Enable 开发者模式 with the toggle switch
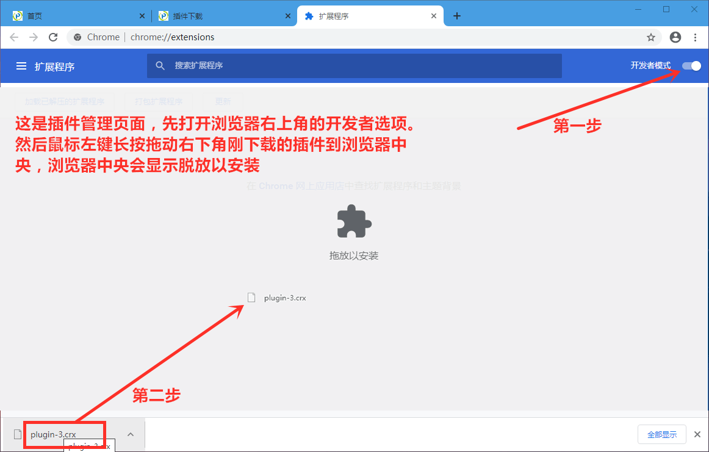This screenshot has width=709, height=452. 691,66
